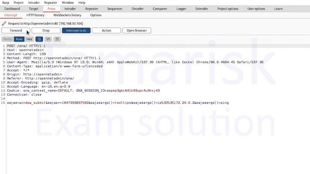310x174 pixels.
Task: Drop the intercepted request
Action: (x=46, y=30)
